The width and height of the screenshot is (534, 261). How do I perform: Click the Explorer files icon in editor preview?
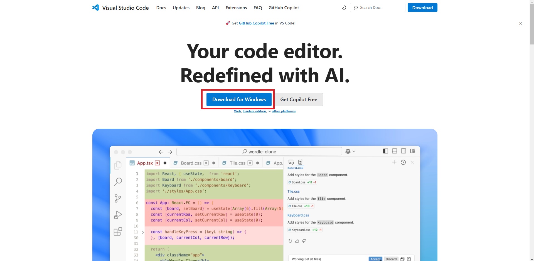(118, 165)
